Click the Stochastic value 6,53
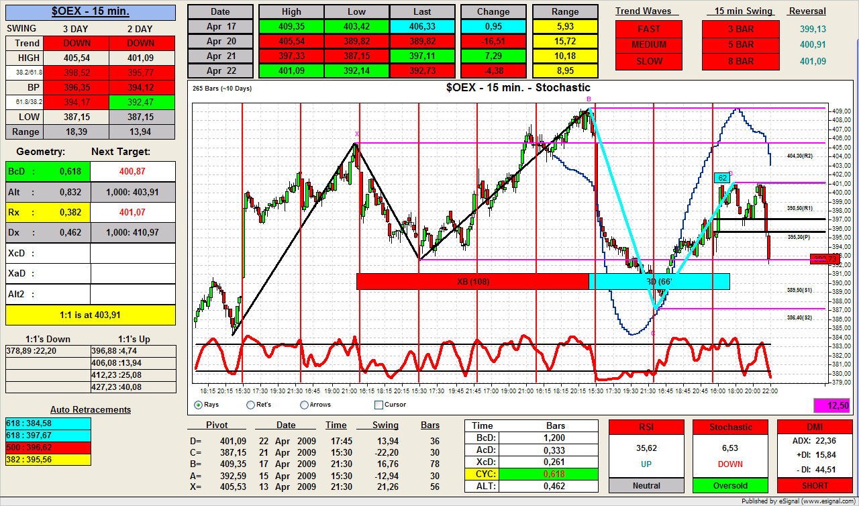 [x=731, y=448]
